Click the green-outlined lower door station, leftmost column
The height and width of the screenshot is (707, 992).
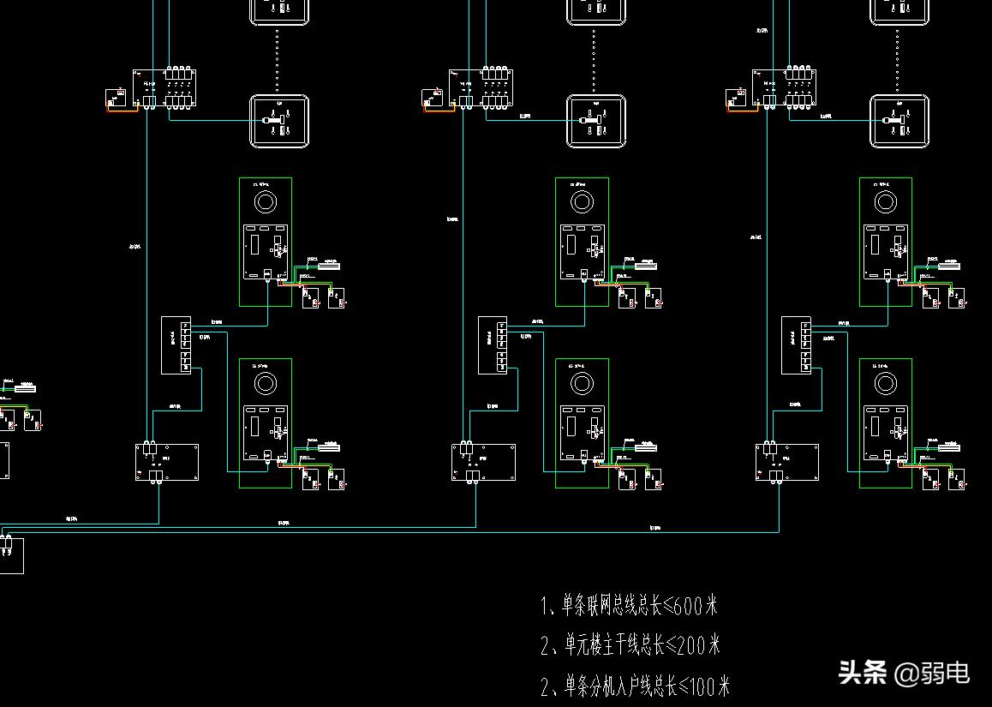265,422
